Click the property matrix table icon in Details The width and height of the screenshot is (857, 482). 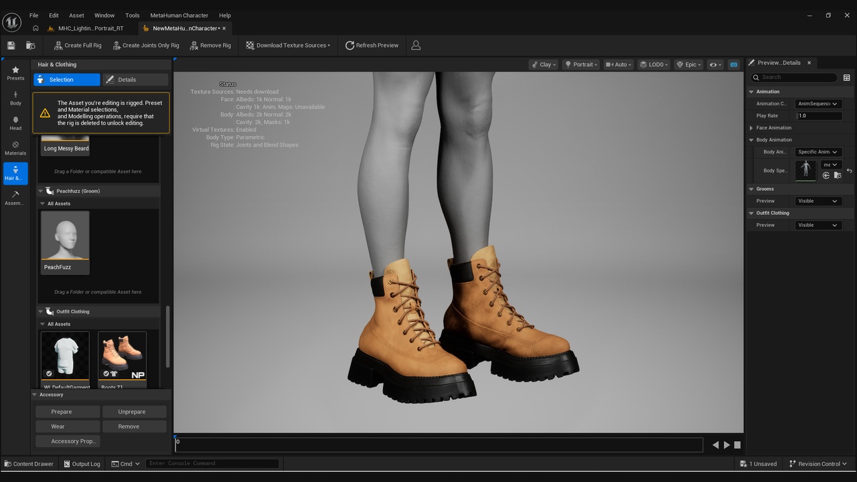tap(846, 78)
